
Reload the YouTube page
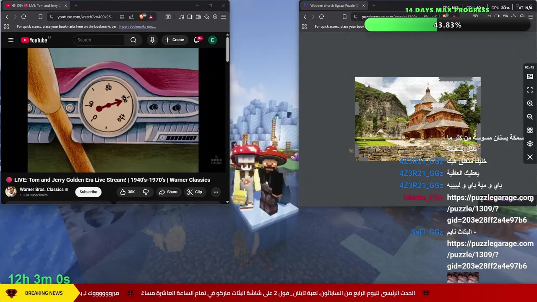[x=24, y=17]
